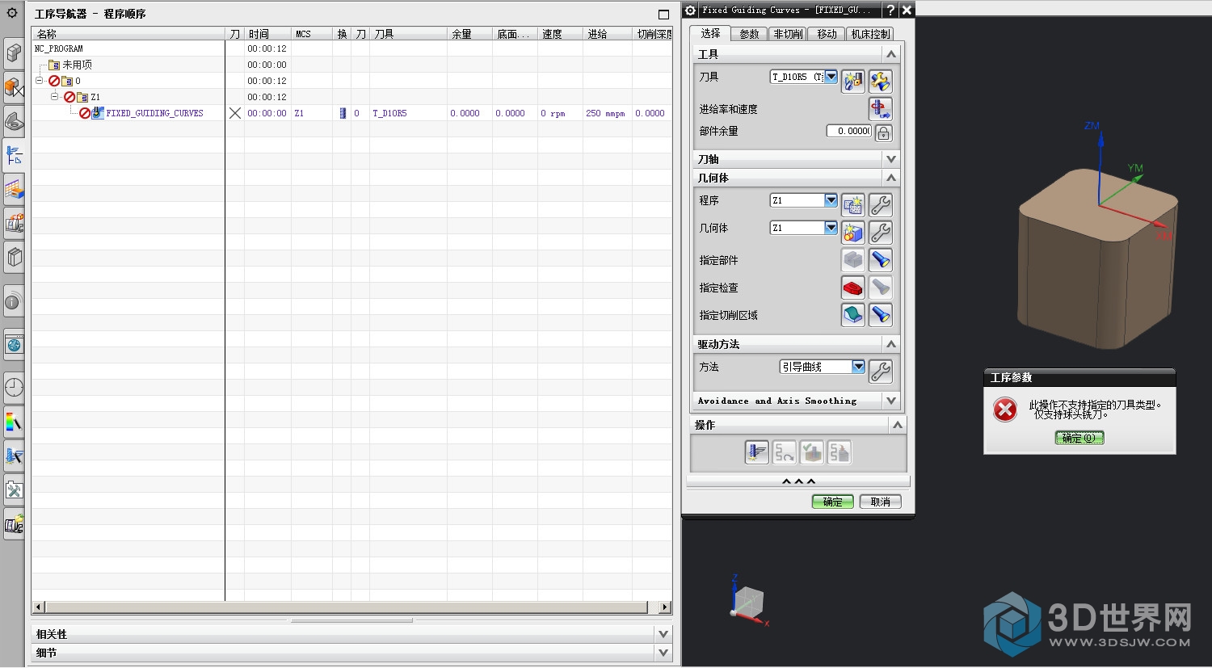Open the Process Studio sidebar tab
The width and height of the screenshot is (1212, 668).
pos(14,456)
